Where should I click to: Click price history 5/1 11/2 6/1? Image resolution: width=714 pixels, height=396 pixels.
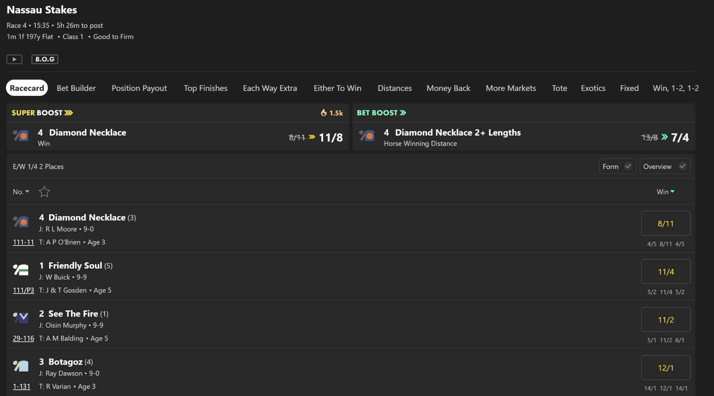[666, 340]
